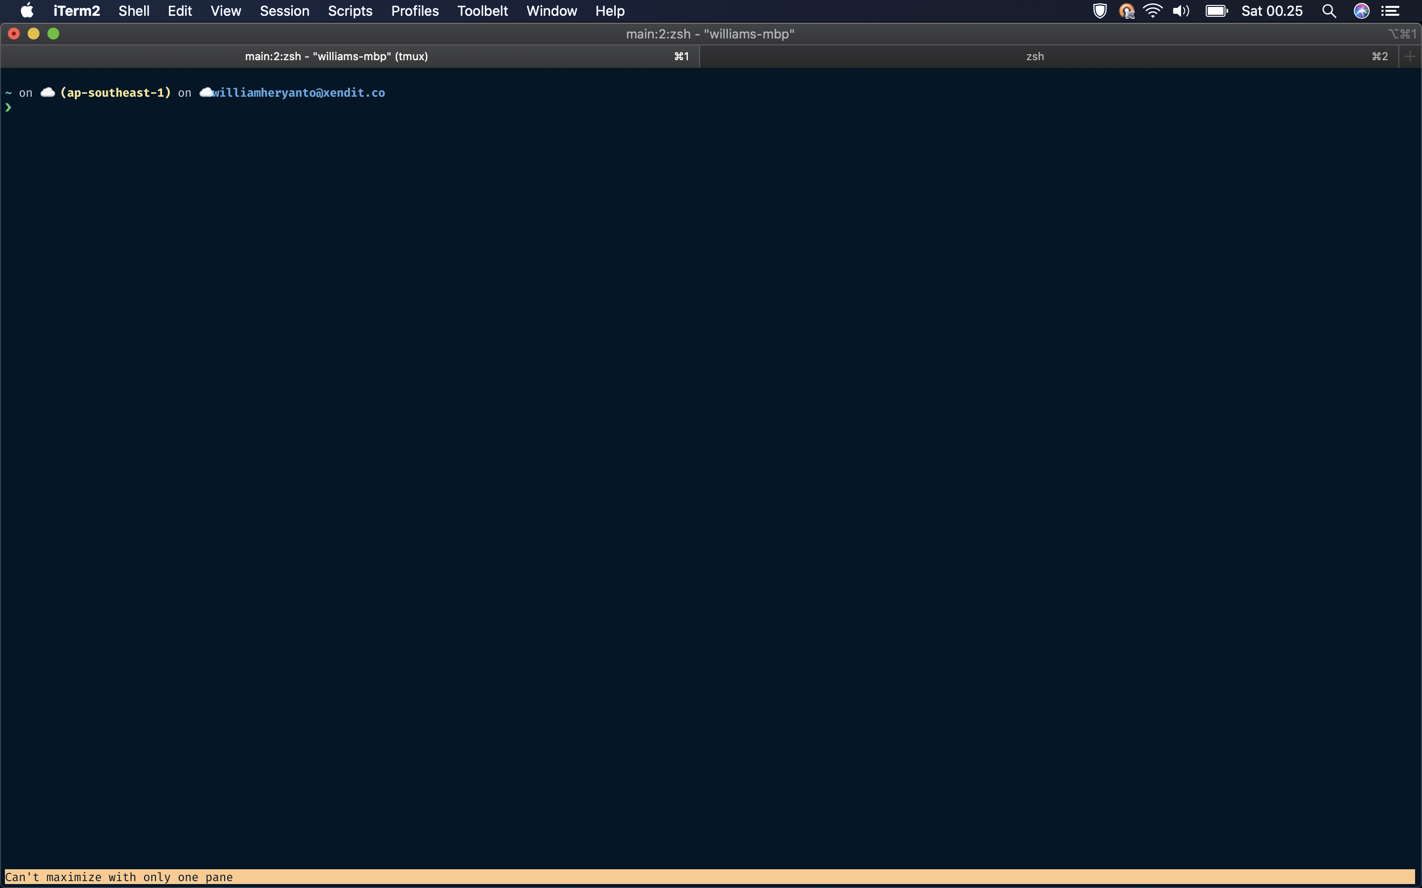This screenshot has height=888, width=1422.
Task: Add a new tab with the plus button
Action: point(1410,56)
